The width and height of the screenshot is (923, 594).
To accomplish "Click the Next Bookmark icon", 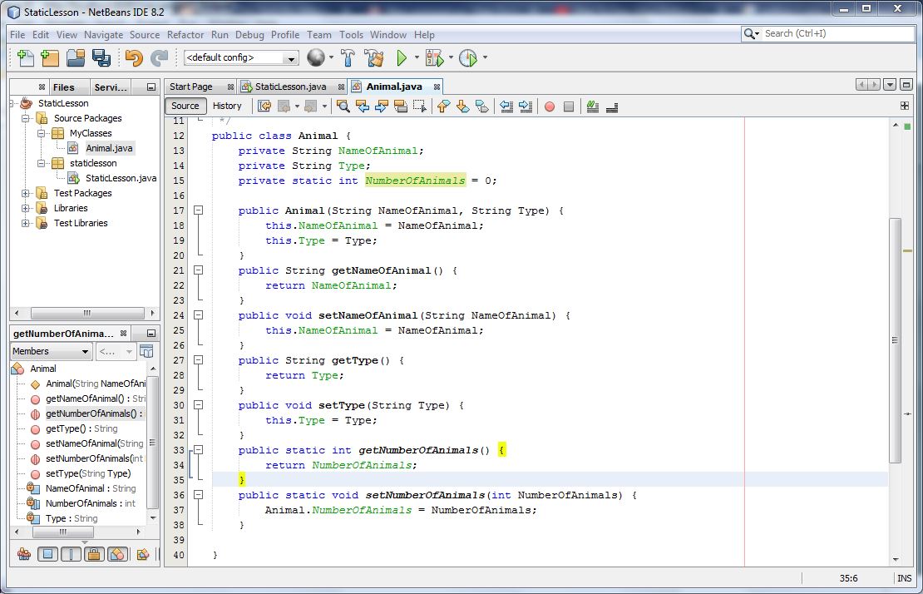I will [x=462, y=106].
